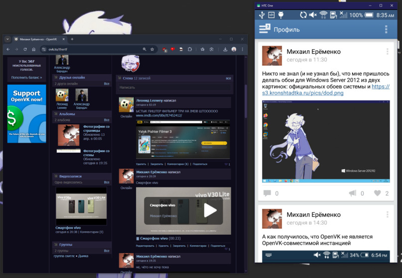Screen dimensions: 402x278
Task: Collapse the Друзья онлайн section
Action: coord(56,78)
